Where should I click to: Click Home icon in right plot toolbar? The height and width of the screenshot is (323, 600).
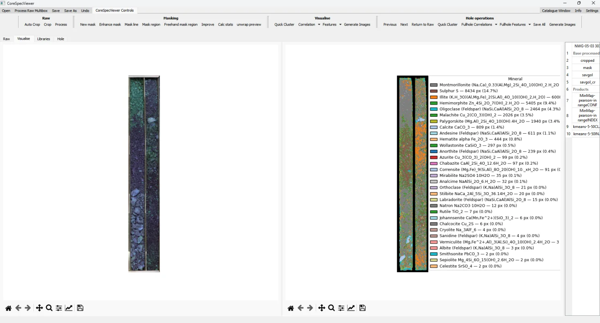[291, 308]
